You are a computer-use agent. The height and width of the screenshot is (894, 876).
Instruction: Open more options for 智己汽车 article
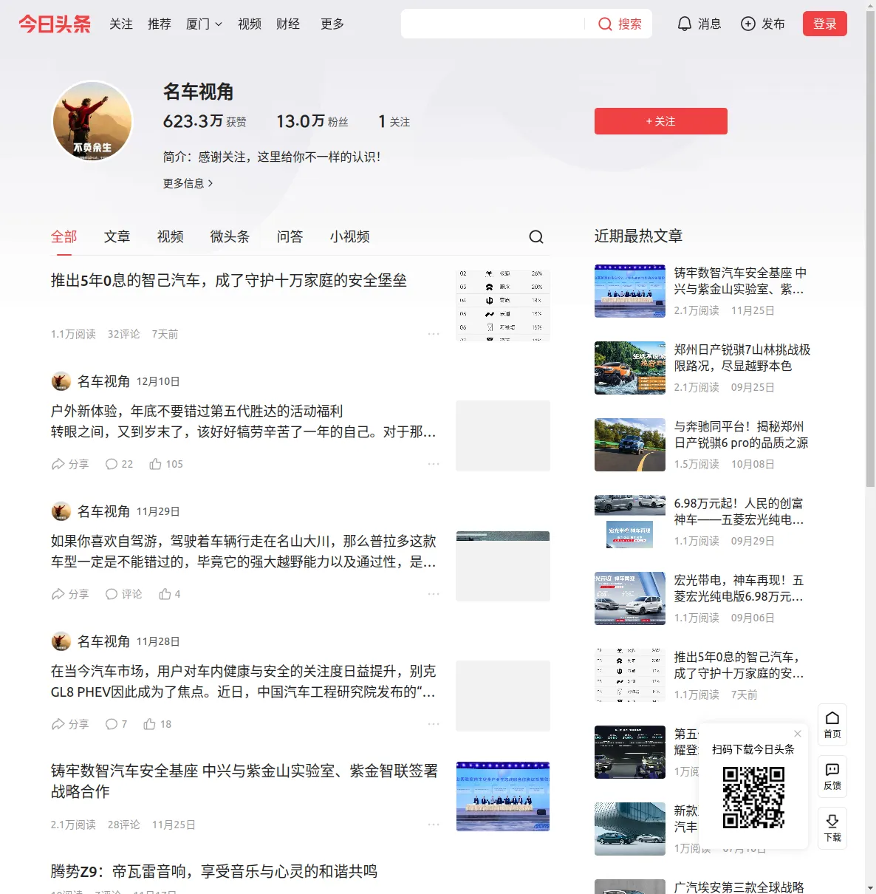click(434, 334)
